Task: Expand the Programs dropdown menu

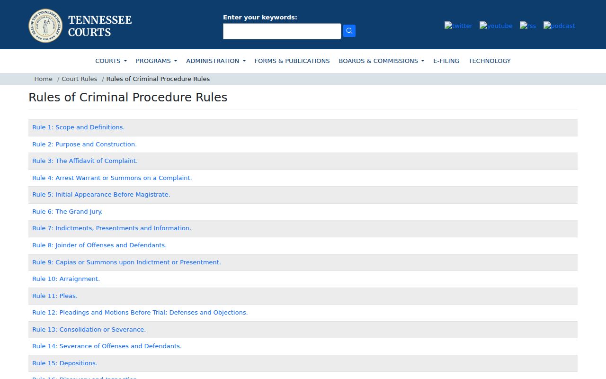Action: (156, 61)
